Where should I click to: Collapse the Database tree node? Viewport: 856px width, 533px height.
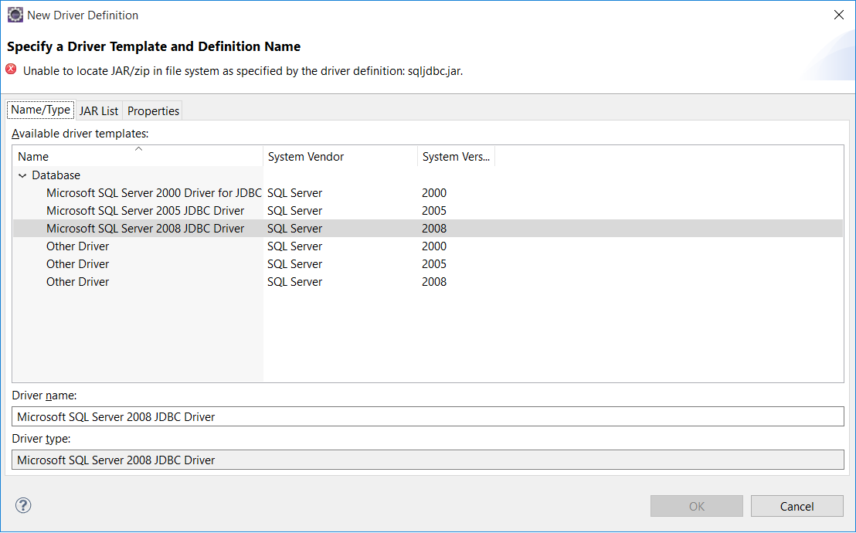click(22, 175)
